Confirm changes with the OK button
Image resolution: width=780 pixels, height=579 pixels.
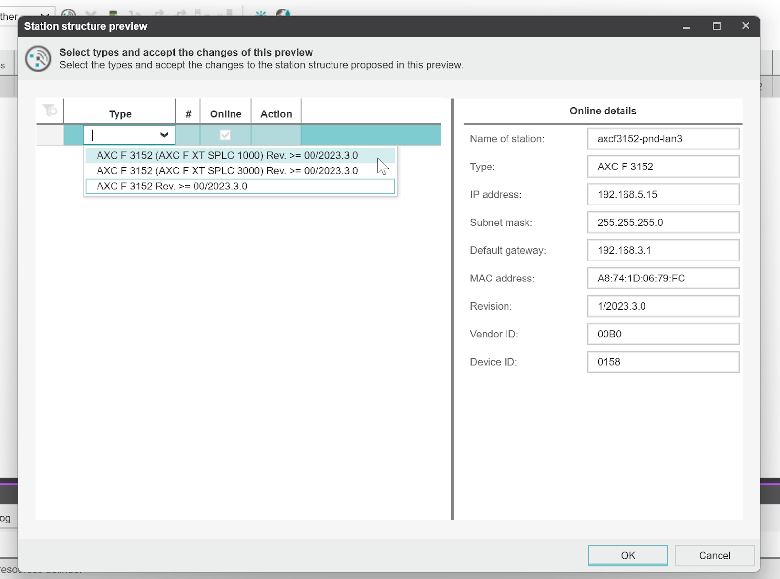click(x=628, y=555)
